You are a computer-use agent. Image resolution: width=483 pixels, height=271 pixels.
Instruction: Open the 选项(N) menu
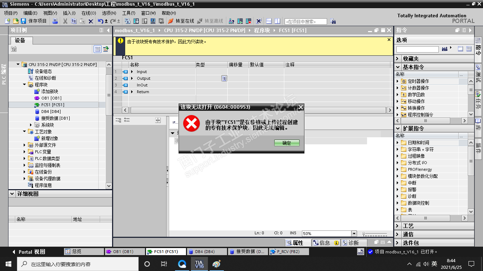(x=109, y=13)
